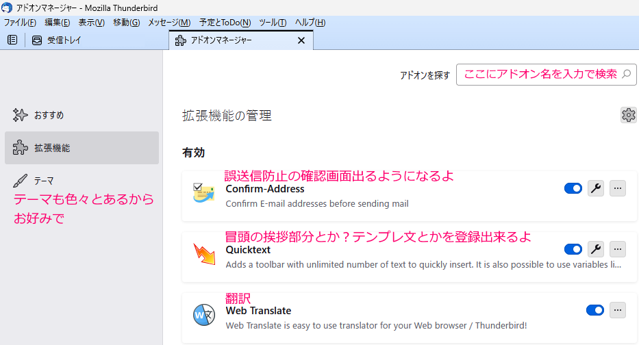Screen dimensions: 639x345
Task: Select the 拡張機能 extensions category
Action: 82,148
